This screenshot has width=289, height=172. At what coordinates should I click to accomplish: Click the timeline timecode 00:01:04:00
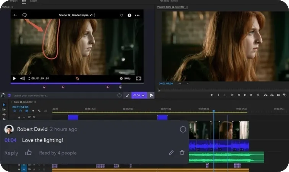[20, 107]
